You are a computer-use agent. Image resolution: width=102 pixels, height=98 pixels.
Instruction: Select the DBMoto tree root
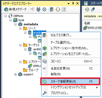click(x=18, y=16)
